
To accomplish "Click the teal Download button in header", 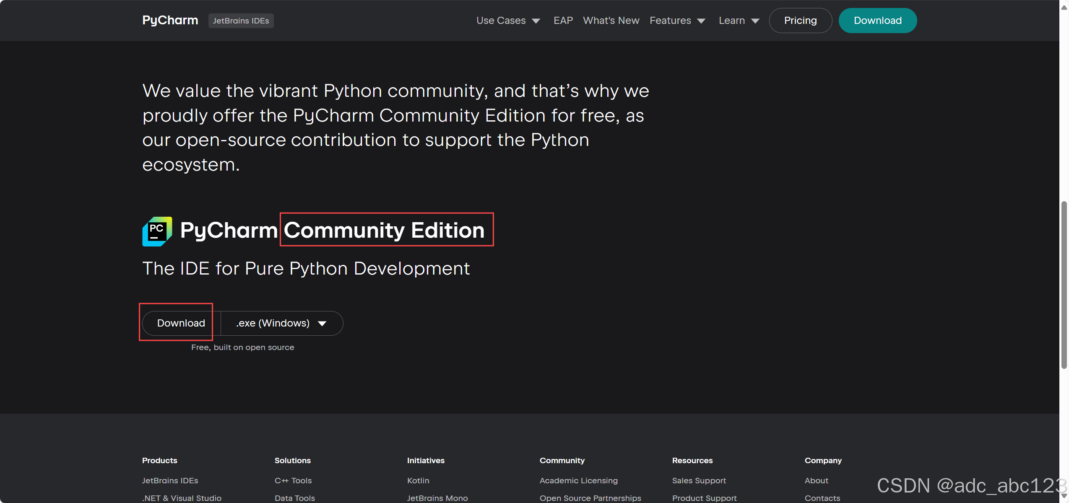I will [877, 21].
